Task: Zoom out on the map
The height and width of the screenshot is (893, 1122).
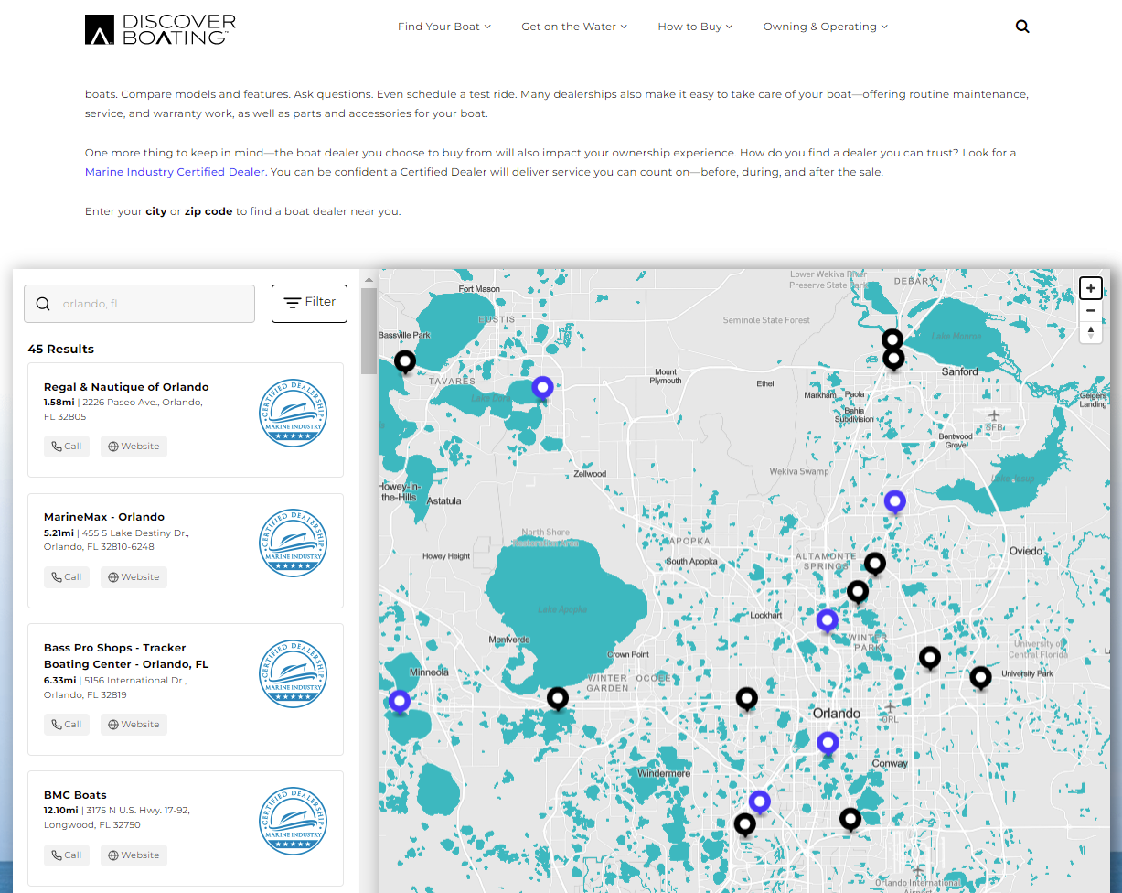Action: 1090,311
